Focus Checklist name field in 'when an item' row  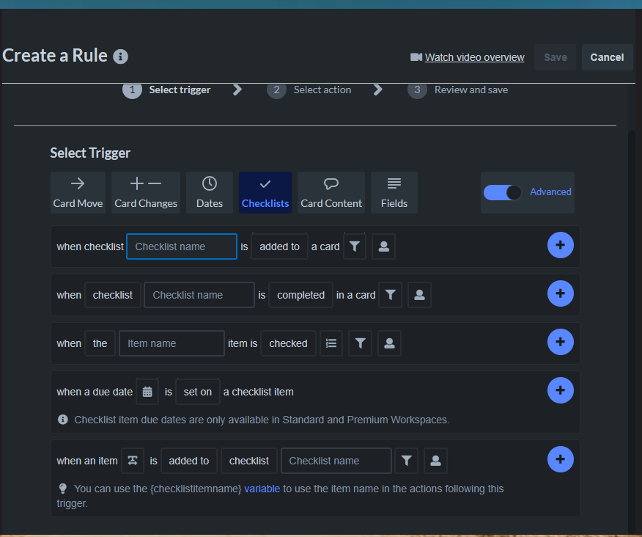pos(336,461)
